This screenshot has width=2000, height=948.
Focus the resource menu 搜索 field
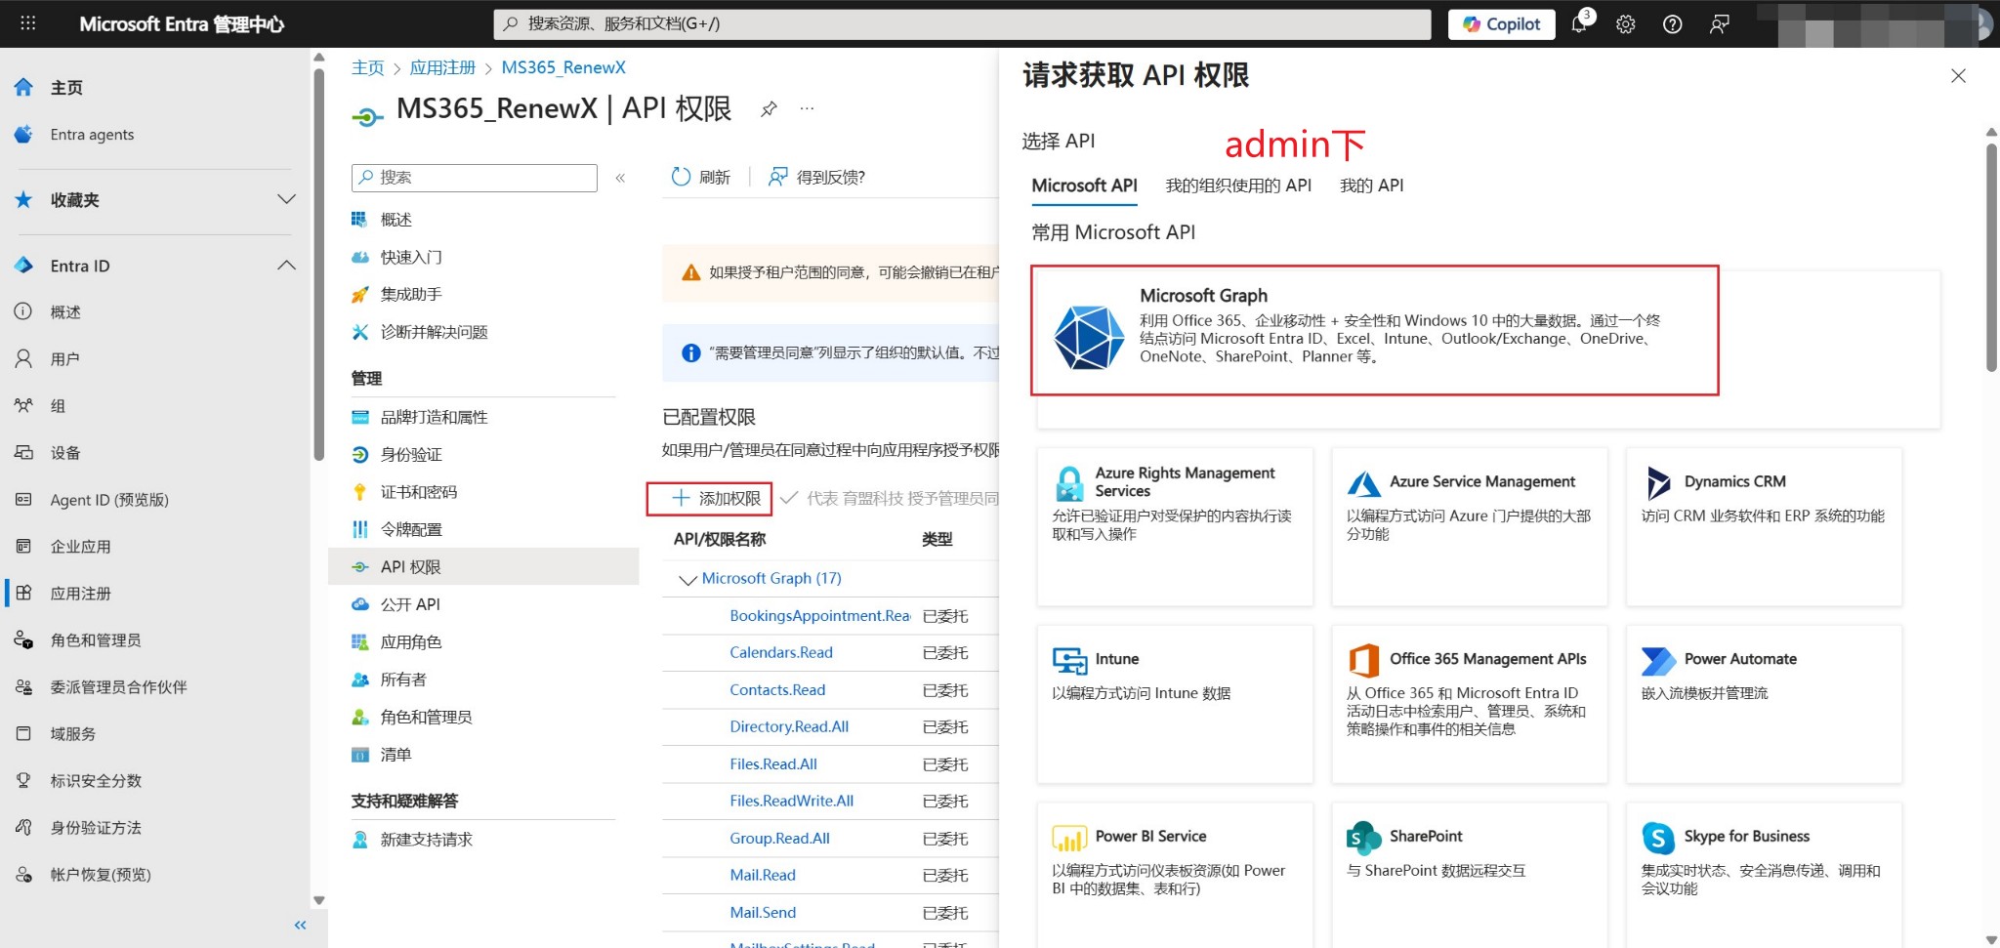point(475,178)
